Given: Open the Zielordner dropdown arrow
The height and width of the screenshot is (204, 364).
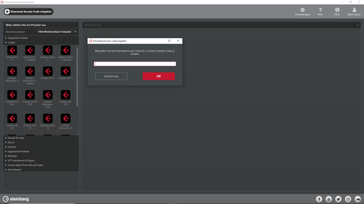Looking at the screenshot, I should 358,25.
